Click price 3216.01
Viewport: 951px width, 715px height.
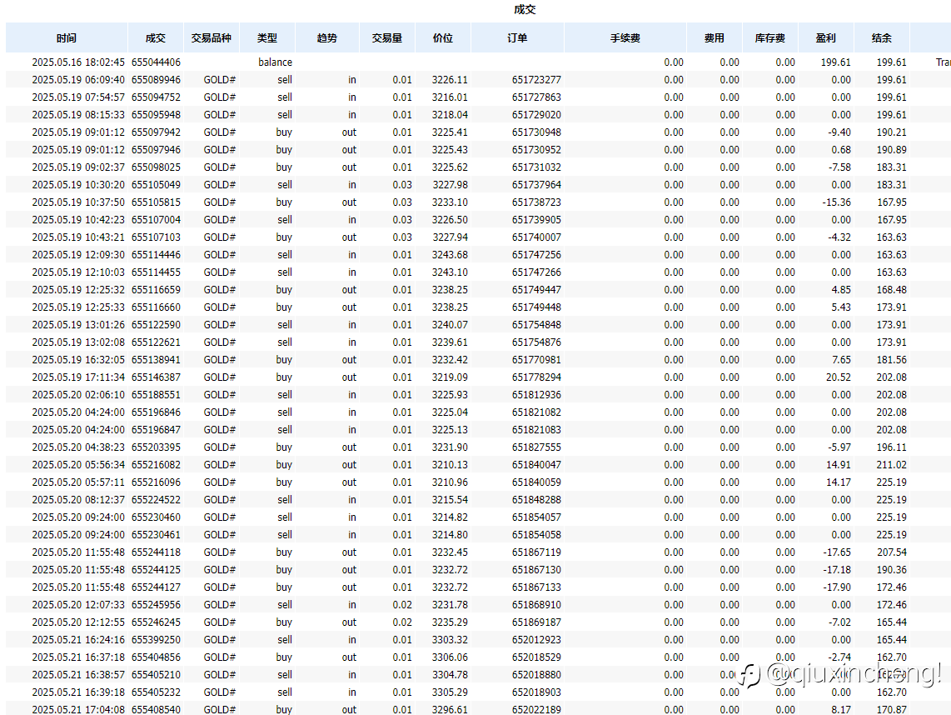coord(450,97)
